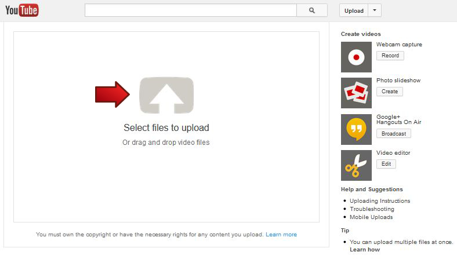The height and width of the screenshot is (259, 457).
Task: Follow the copyright Learn more link
Action: click(281, 235)
